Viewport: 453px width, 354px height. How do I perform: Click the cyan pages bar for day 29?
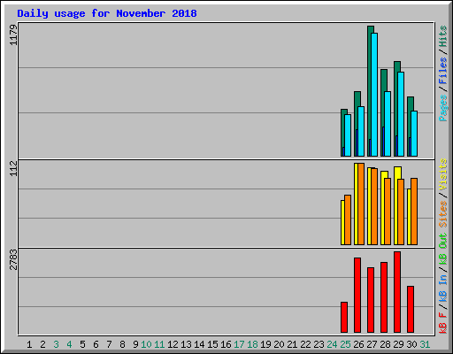point(401,114)
